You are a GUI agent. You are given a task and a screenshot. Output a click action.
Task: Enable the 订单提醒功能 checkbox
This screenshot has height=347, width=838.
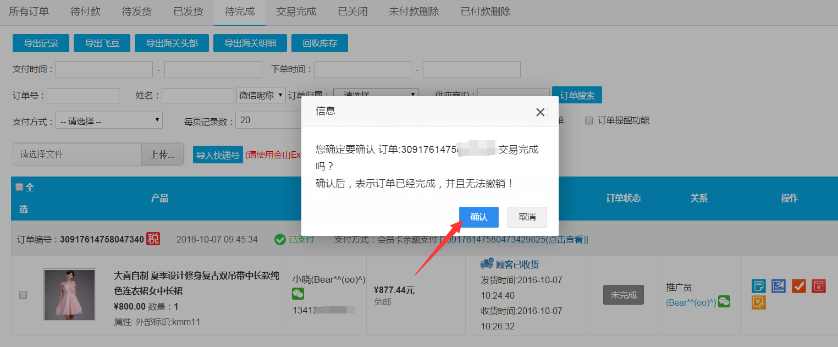click(589, 120)
